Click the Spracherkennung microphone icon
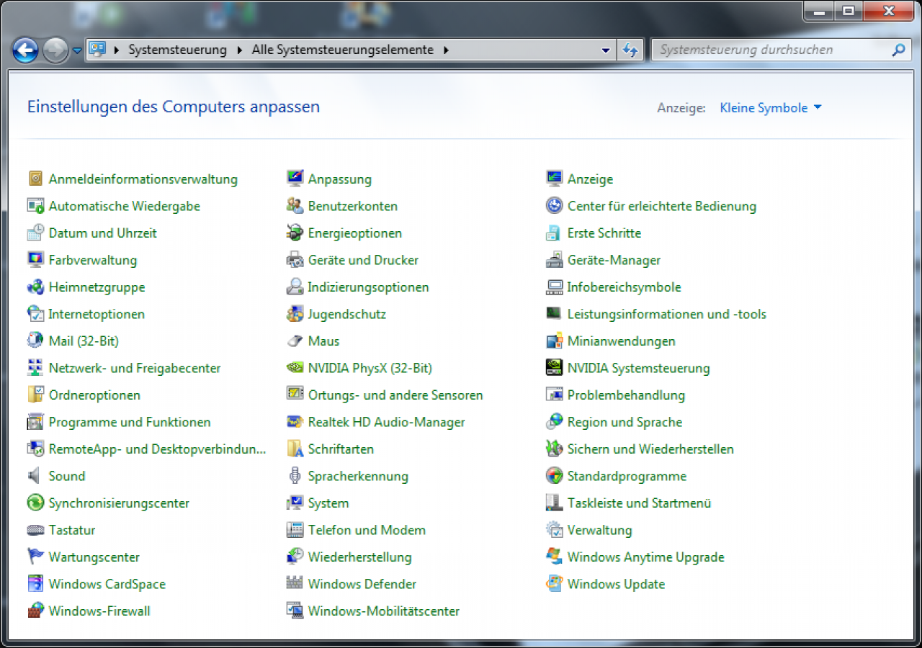The width and height of the screenshot is (922, 648). tap(295, 476)
